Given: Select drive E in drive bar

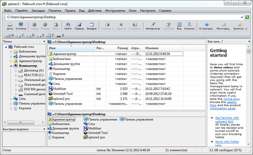Looking at the screenshot, I should (40, 35).
